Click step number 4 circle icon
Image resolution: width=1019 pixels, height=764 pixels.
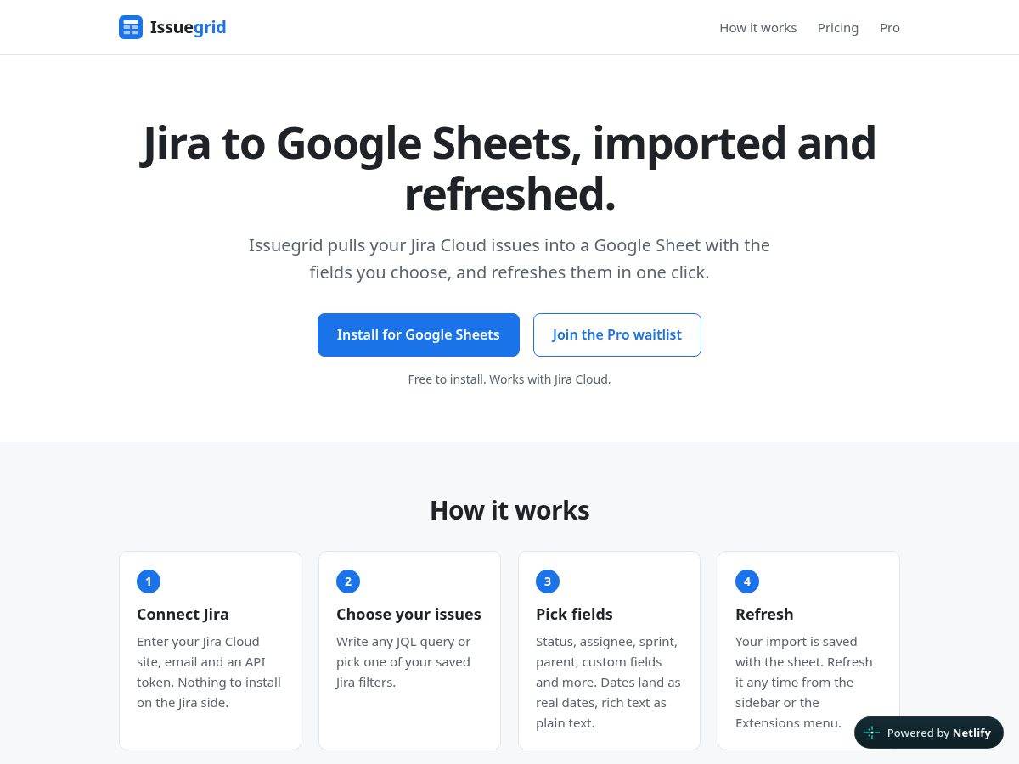tap(747, 581)
